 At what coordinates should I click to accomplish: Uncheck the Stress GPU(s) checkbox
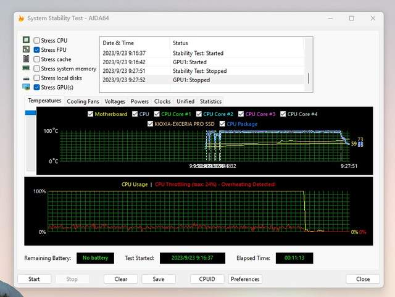pos(37,87)
